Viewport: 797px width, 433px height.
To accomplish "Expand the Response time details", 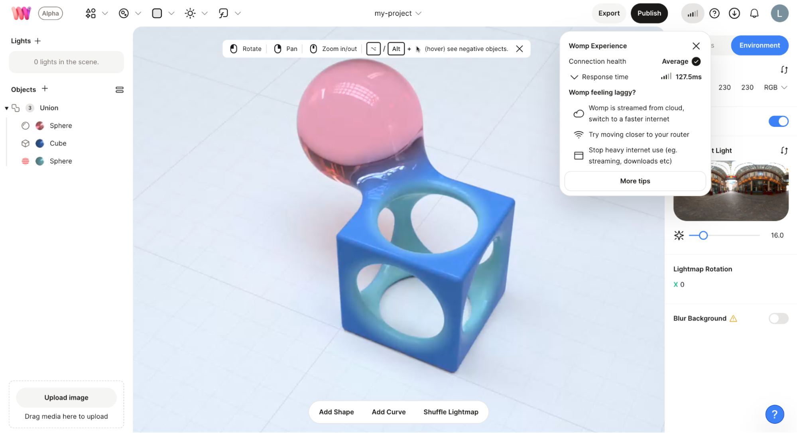I will tap(574, 77).
